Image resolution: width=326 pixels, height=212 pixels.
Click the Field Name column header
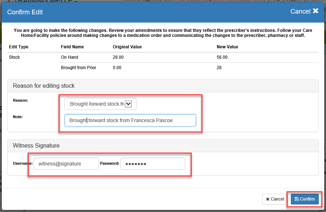pos(72,47)
